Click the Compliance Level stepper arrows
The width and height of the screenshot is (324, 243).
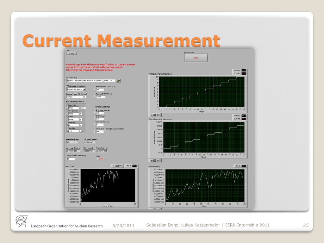pos(95,90)
